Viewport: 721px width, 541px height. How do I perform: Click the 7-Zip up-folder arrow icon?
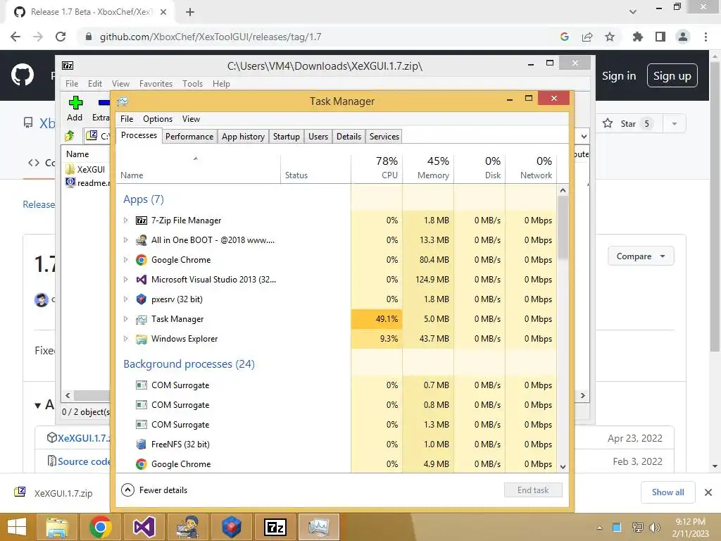coord(70,136)
